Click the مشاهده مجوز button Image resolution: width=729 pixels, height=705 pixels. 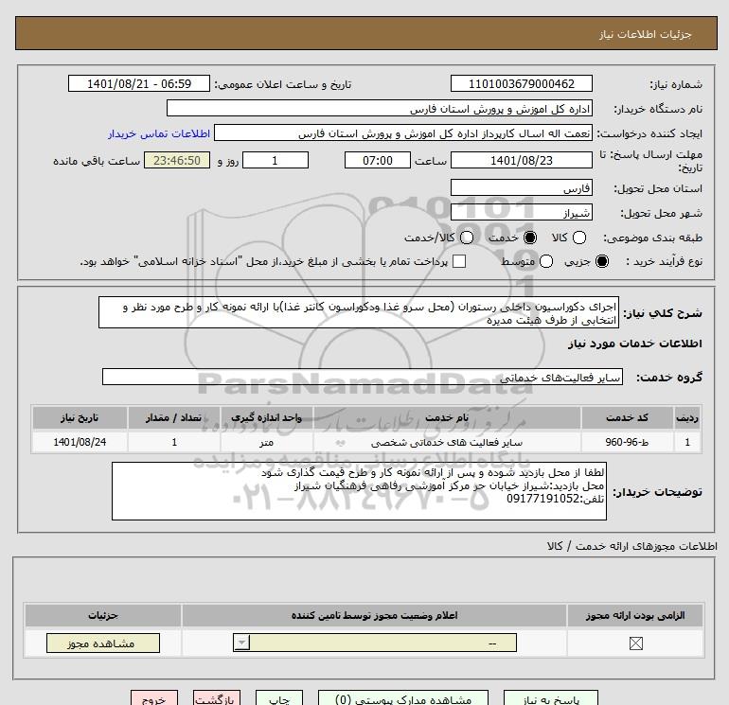click(x=103, y=643)
